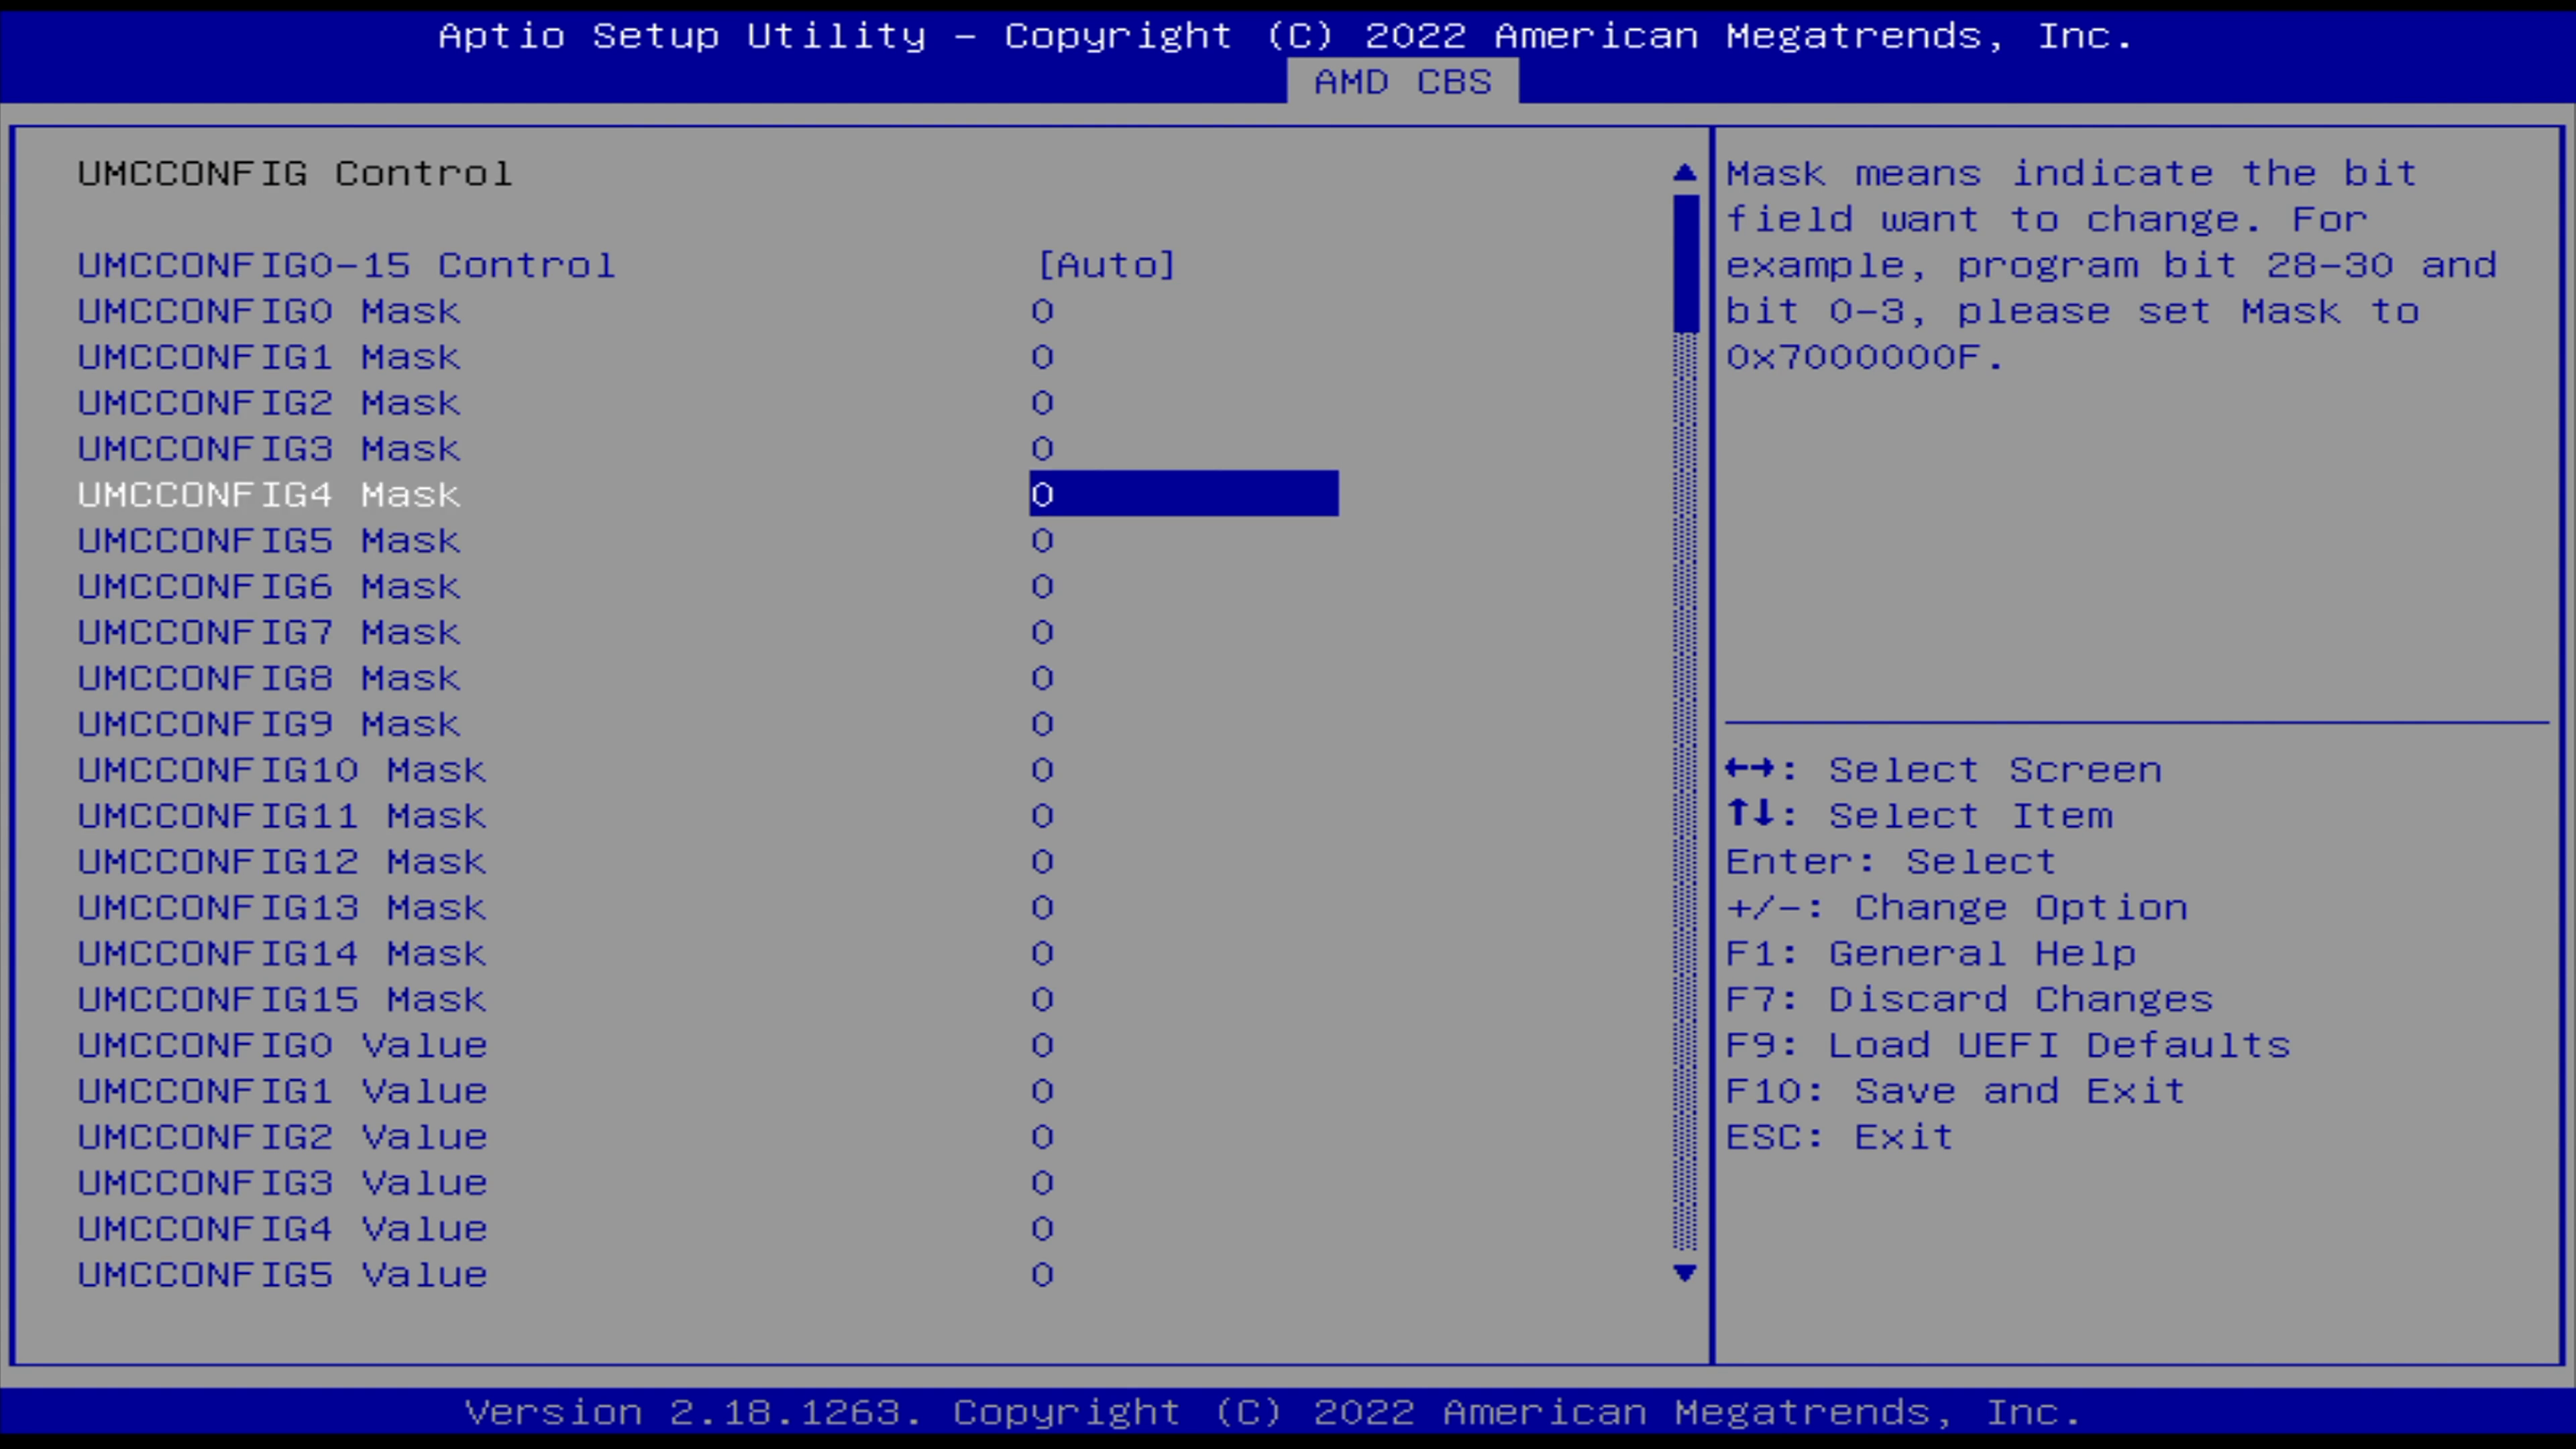Select the AMD CBS tab

click(1402, 81)
